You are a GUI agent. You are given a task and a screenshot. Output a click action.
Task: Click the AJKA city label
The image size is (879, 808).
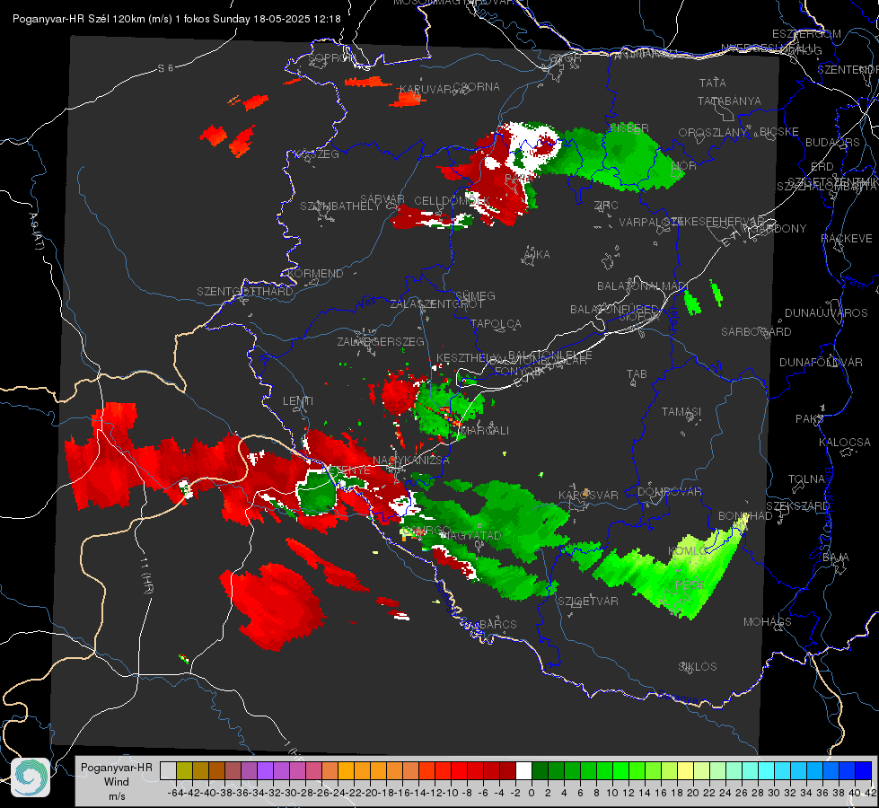537,255
